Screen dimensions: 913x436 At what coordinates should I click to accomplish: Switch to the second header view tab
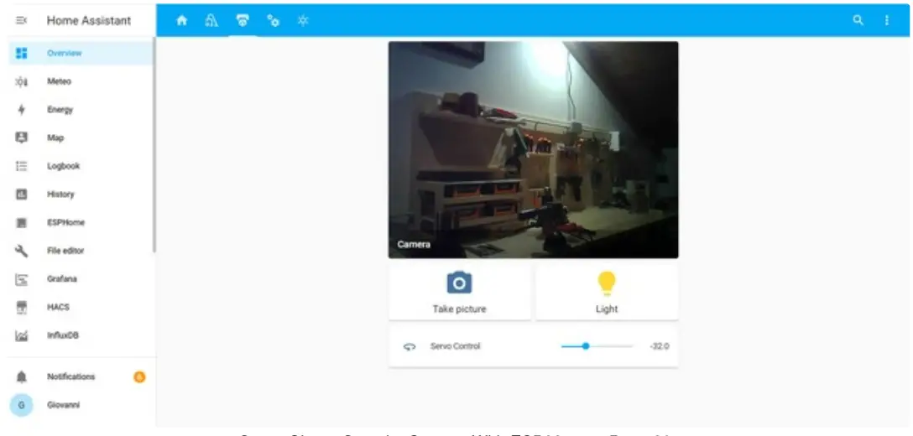[212, 20]
